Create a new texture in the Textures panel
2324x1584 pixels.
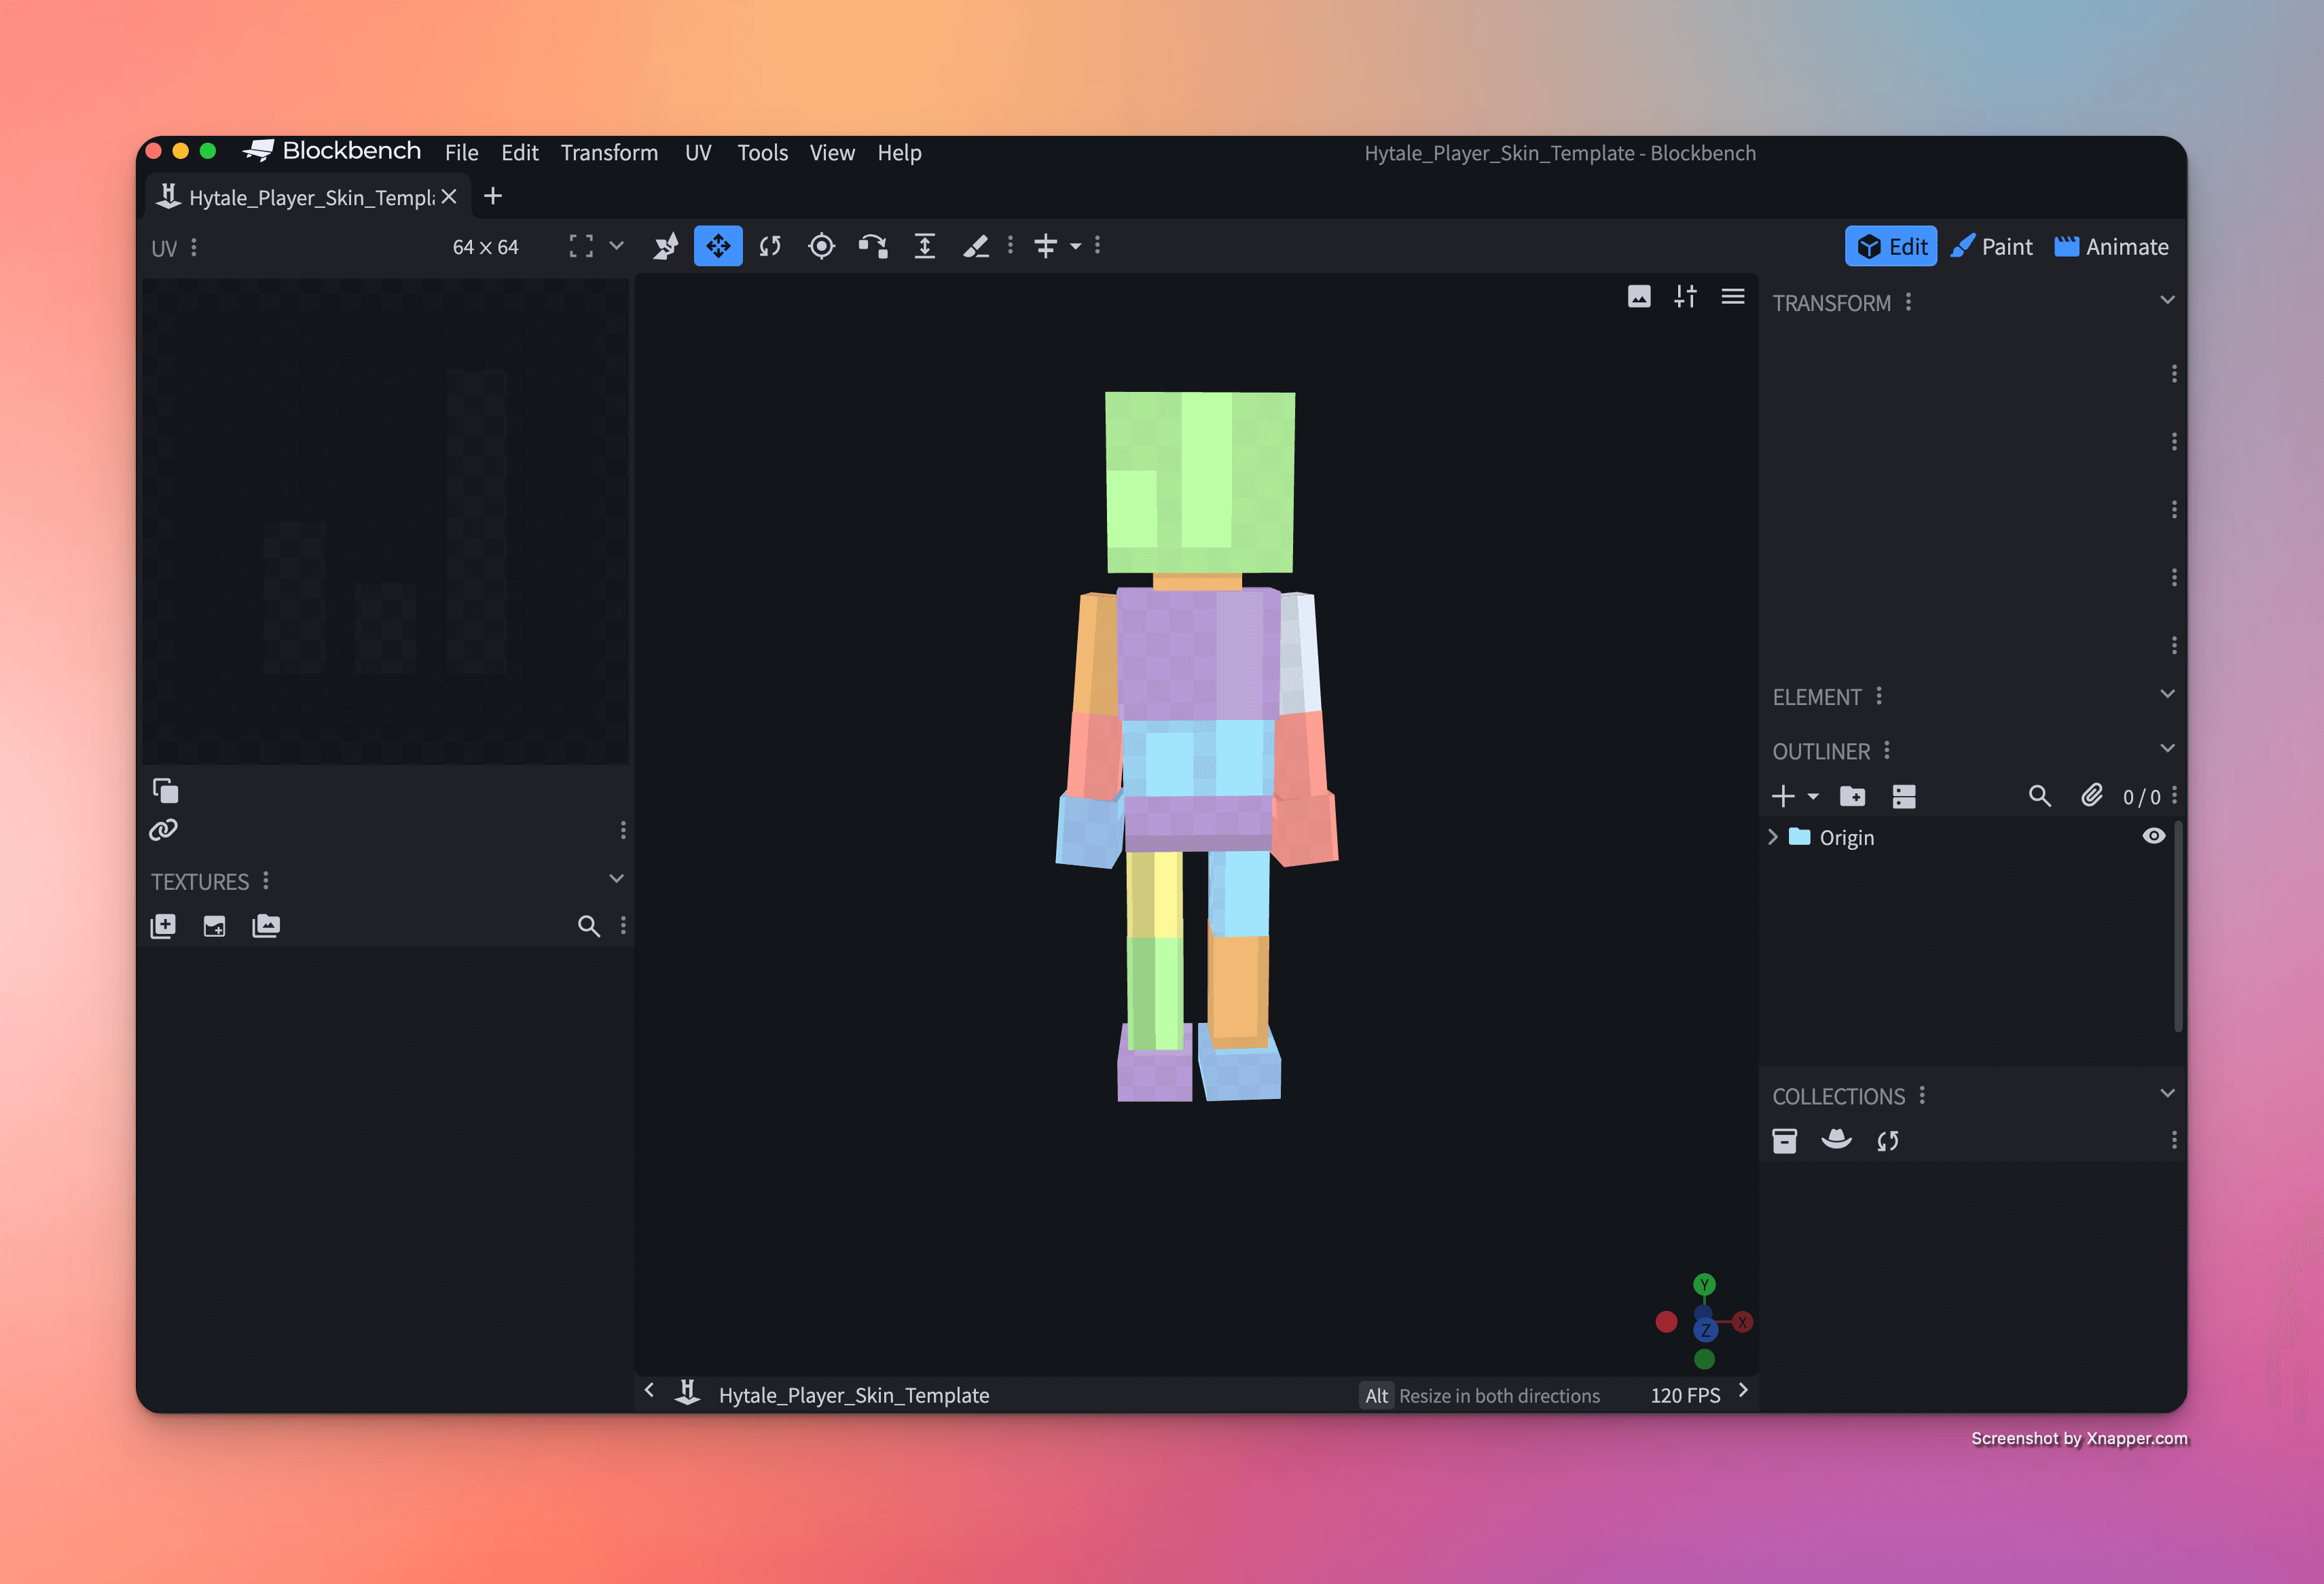point(163,926)
